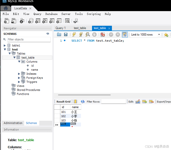Click the Export/Import button
The width and height of the screenshot is (171, 150).
(x=164, y=102)
